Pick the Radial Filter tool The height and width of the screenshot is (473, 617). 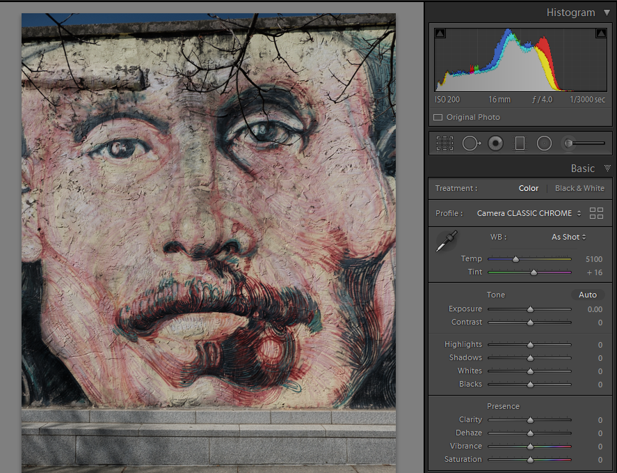click(x=544, y=143)
